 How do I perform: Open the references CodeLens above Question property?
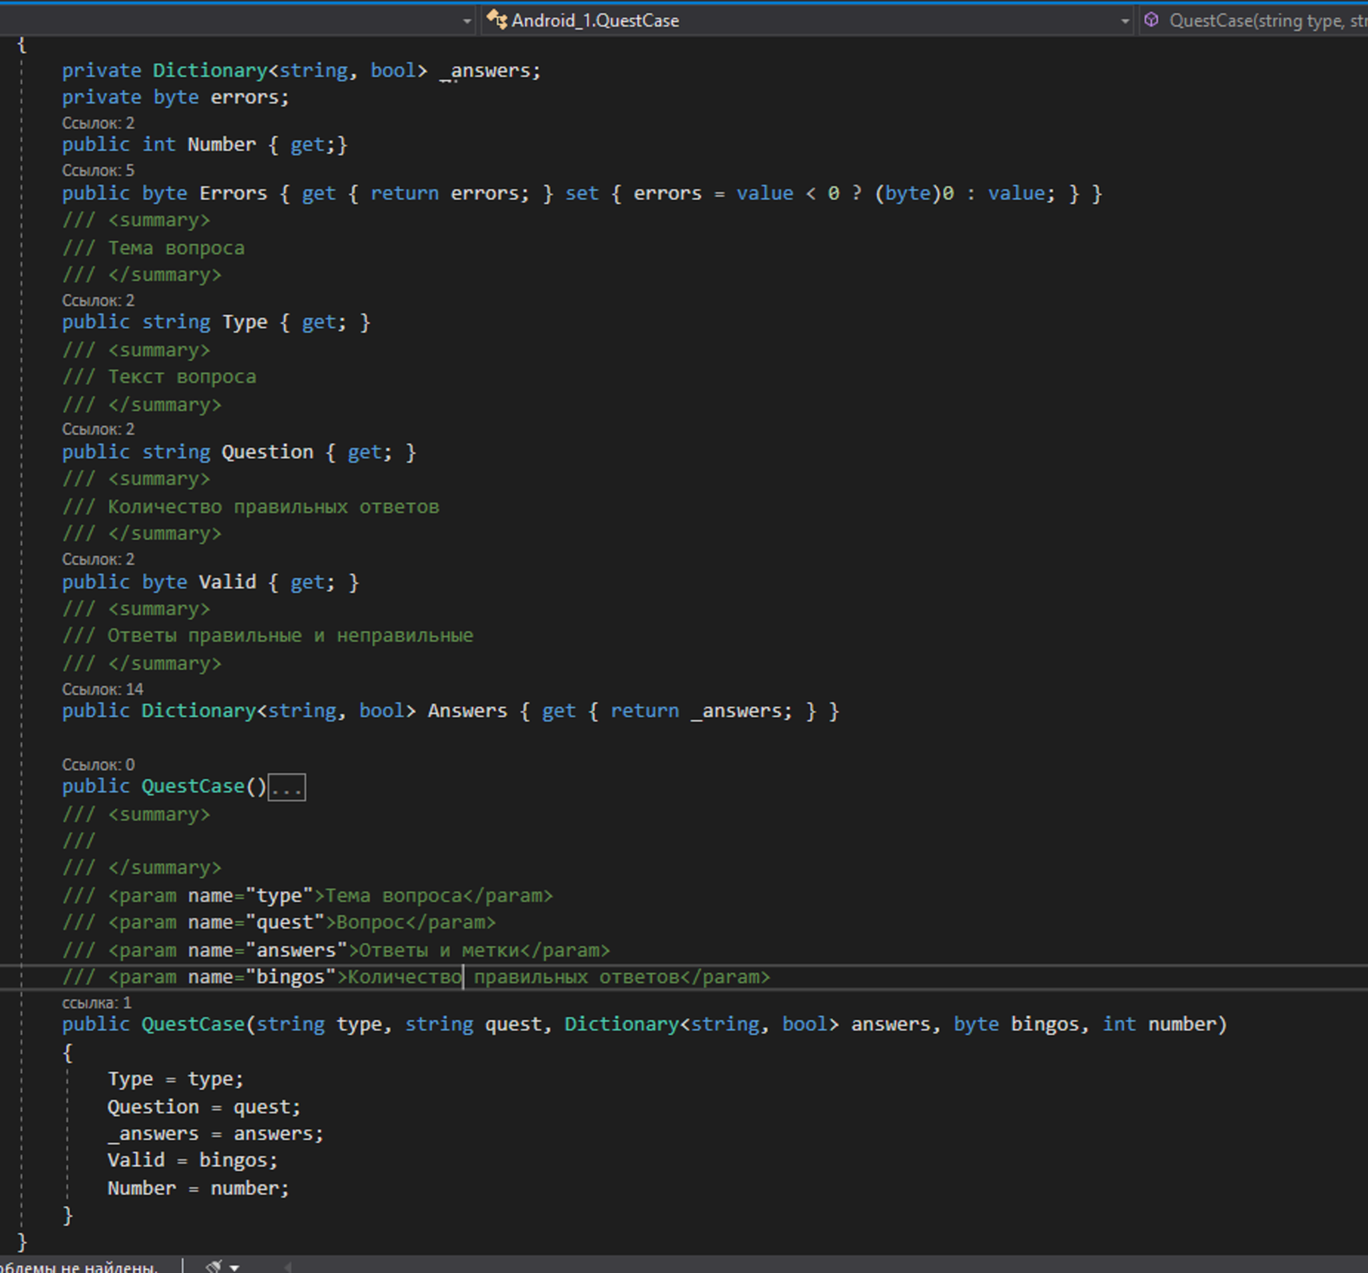pos(98,429)
